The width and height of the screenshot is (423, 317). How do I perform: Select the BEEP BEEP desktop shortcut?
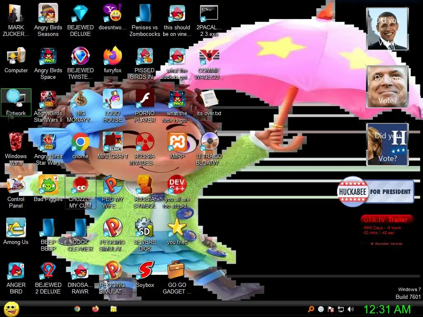pyautogui.click(x=48, y=234)
